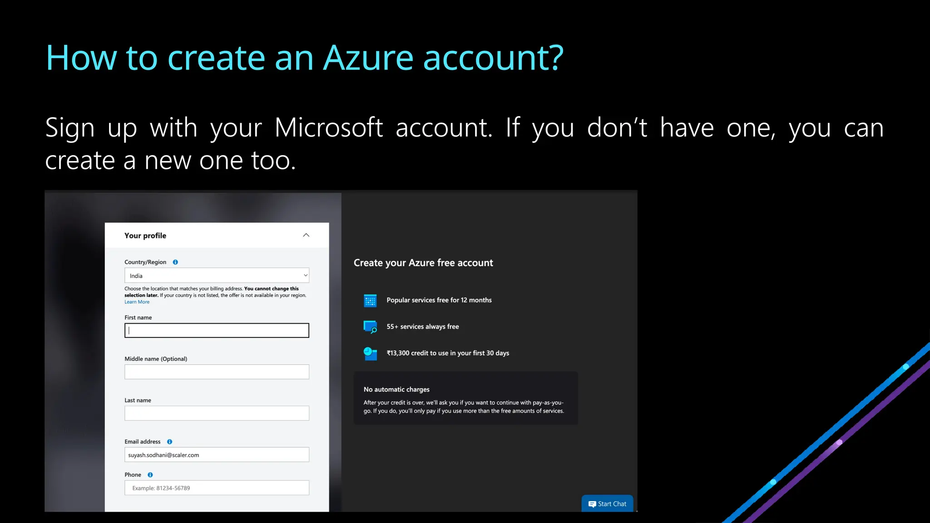Click the No automatic charges heading
The image size is (930, 523).
click(396, 390)
